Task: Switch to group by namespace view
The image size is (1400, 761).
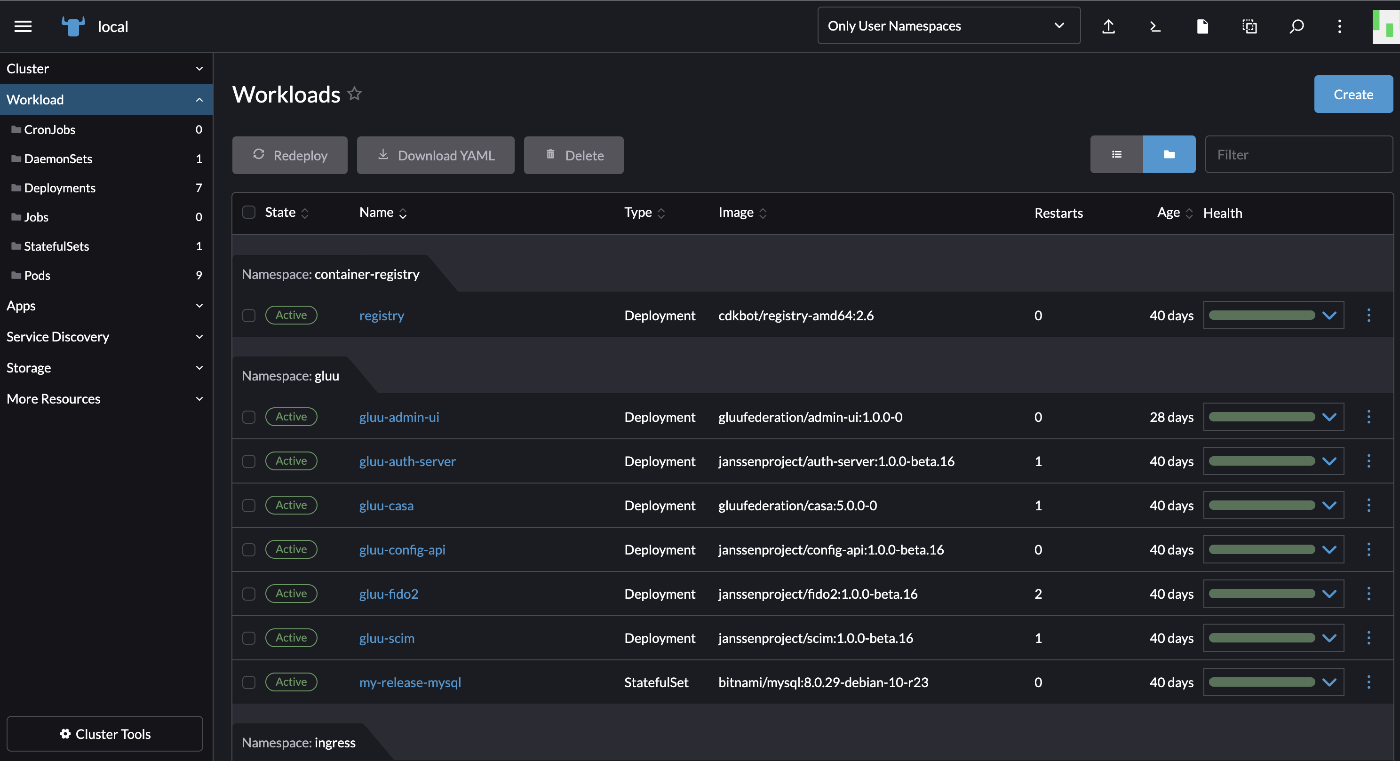Action: pyautogui.click(x=1169, y=154)
